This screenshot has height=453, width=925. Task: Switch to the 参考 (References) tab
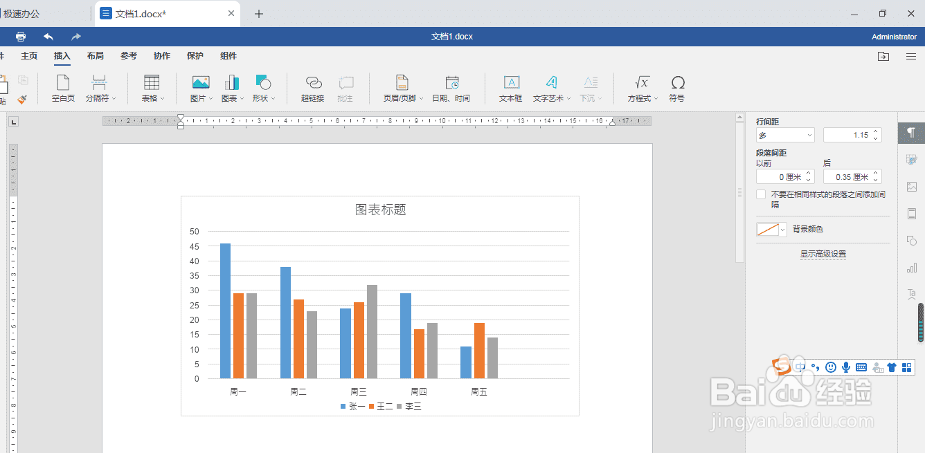point(129,56)
